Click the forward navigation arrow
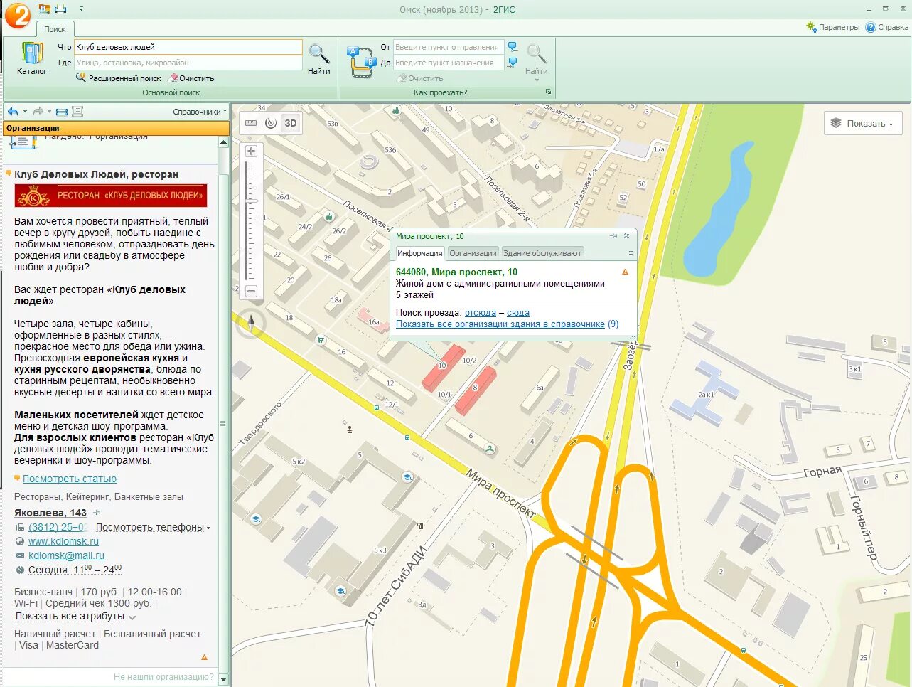The image size is (912, 687). [38, 112]
